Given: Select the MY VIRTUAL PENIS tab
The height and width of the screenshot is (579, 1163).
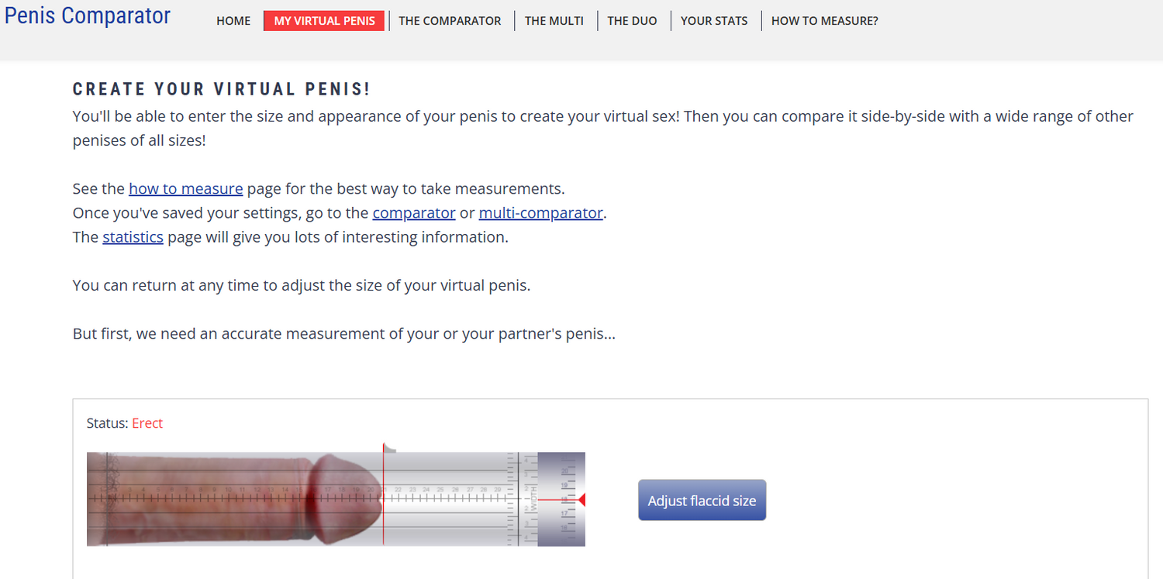Looking at the screenshot, I should [x=324, y=21].
